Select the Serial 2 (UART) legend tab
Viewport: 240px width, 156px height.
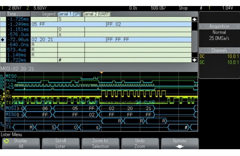click(x=96, y=14)
